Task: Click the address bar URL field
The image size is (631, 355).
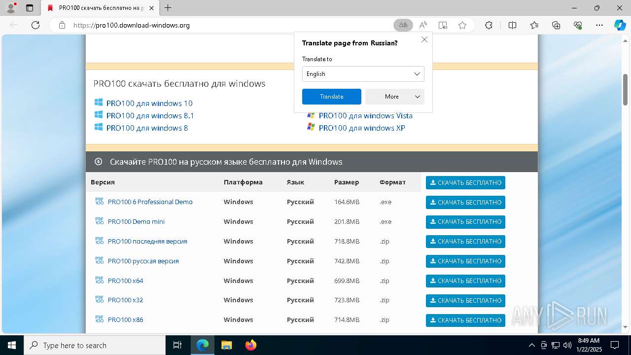Action: (229, 25)
